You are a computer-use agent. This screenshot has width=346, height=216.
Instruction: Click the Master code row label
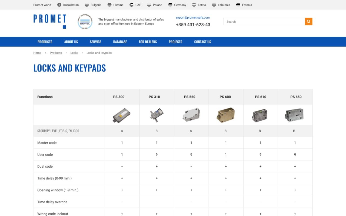(x=47, y=143)
